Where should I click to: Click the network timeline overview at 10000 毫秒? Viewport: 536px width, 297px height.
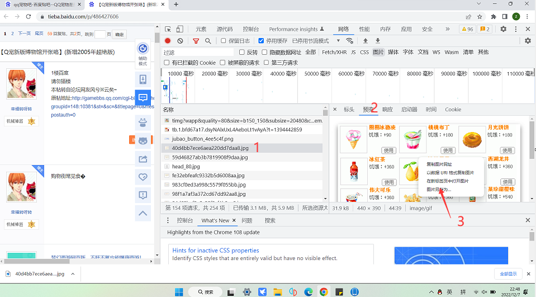[x=181, y=74]
